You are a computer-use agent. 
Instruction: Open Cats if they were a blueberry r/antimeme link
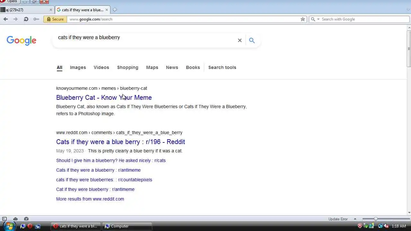tap(98, 170)
